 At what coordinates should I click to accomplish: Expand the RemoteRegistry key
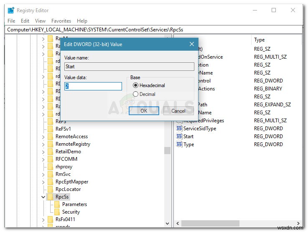[x=43, y=144]
